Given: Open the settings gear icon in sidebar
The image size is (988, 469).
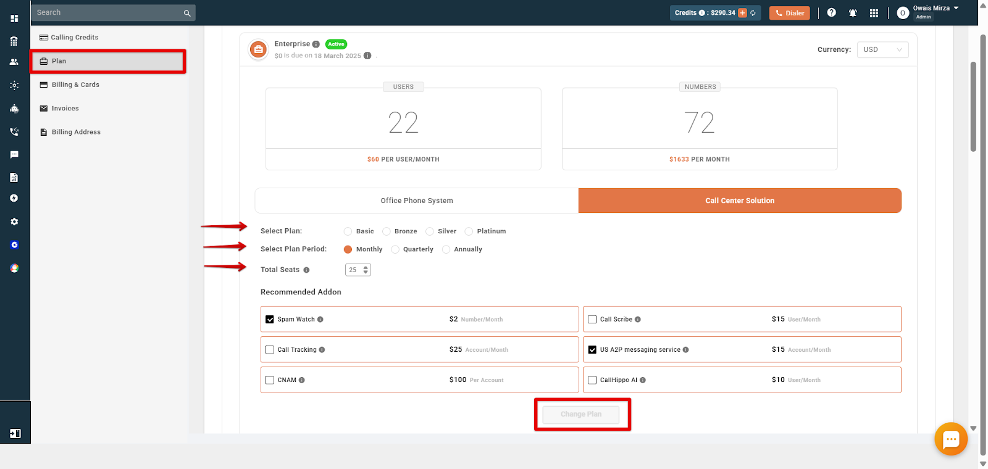Looking at the screenshot, I should (14, 222).
